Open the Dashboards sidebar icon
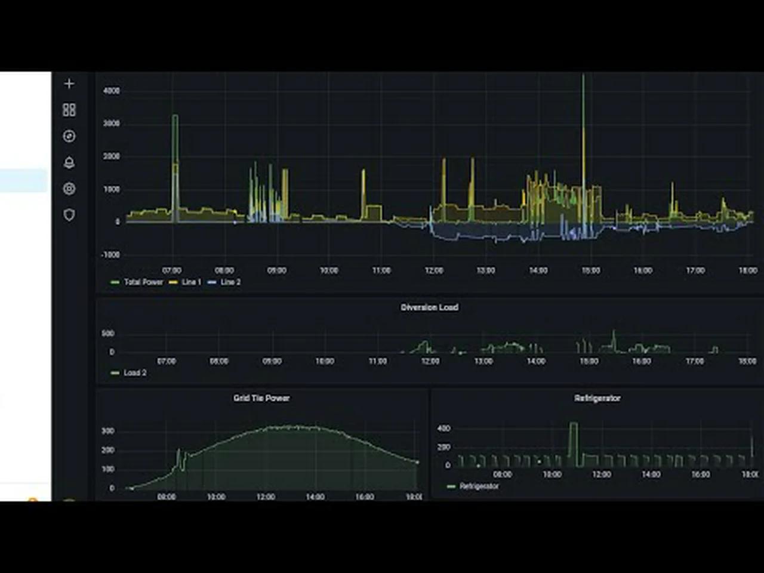 [69, 110]
